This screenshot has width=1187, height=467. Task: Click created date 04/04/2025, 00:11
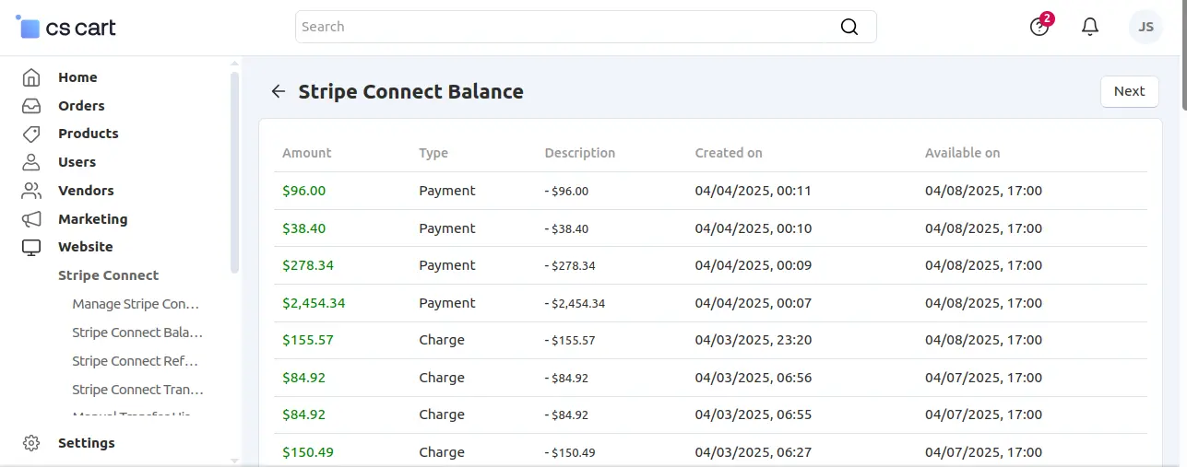click(754, 191)
